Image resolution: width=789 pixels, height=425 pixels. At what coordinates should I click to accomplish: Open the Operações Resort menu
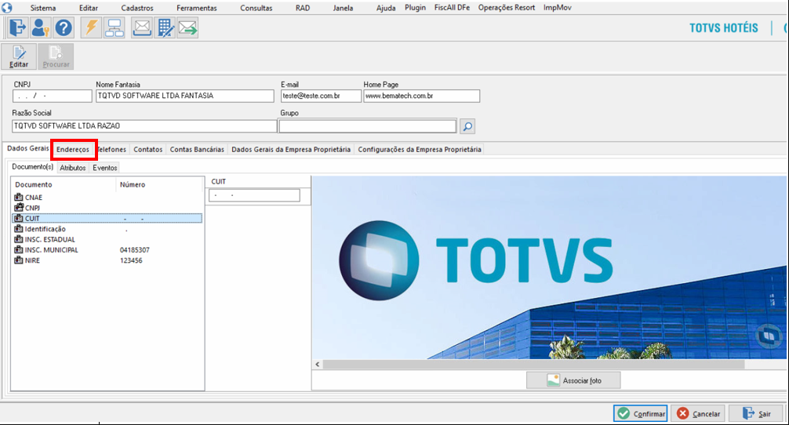coord(506,8)
